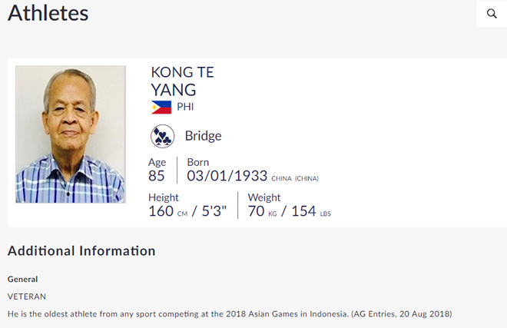Click the age value 85
This screenshot has width=507, height=328.
157,176
